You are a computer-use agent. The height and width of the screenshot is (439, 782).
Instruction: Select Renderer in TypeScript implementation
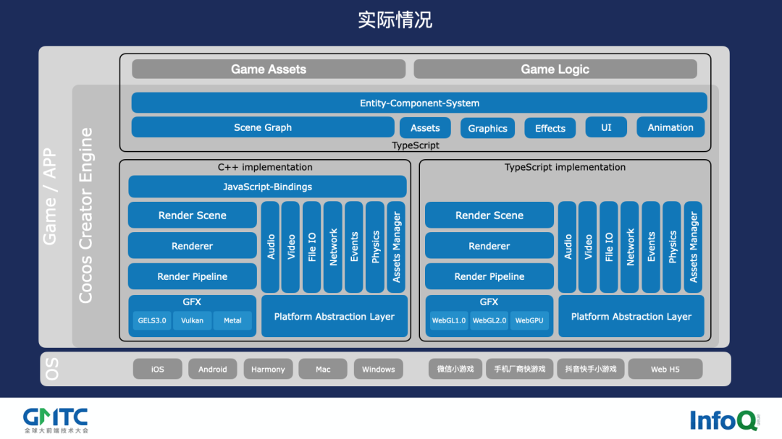[489, 246]
